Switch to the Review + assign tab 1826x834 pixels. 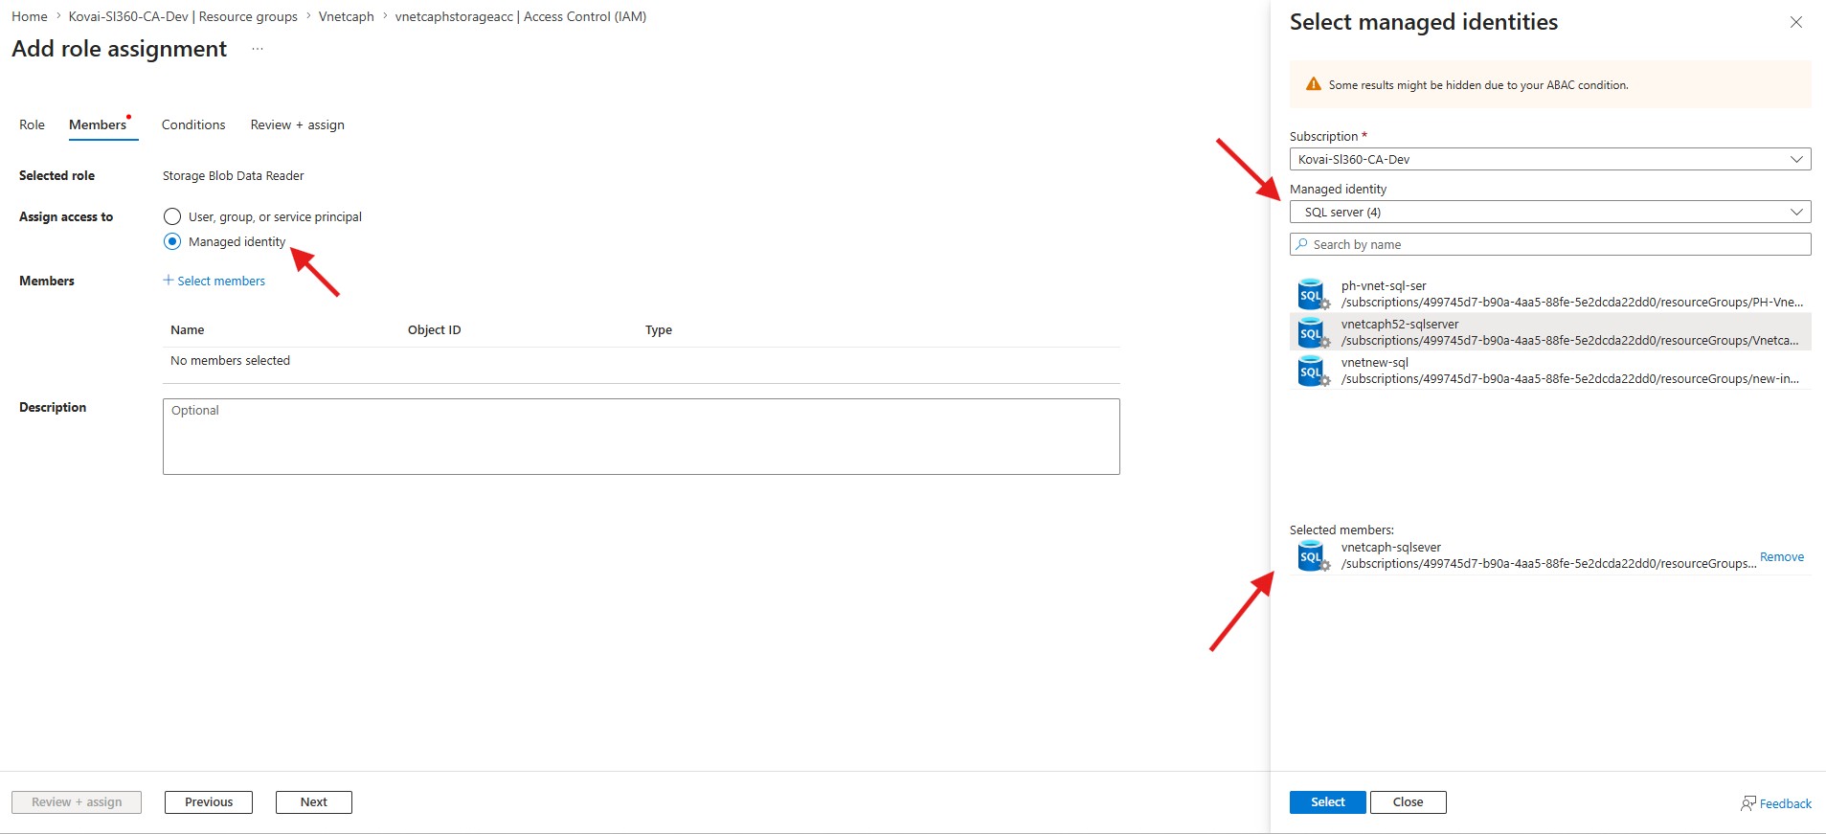click(297, 124)
